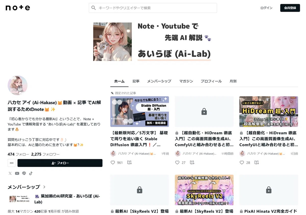
Task: Click the ログイン link
Action: tap(266, 8)
